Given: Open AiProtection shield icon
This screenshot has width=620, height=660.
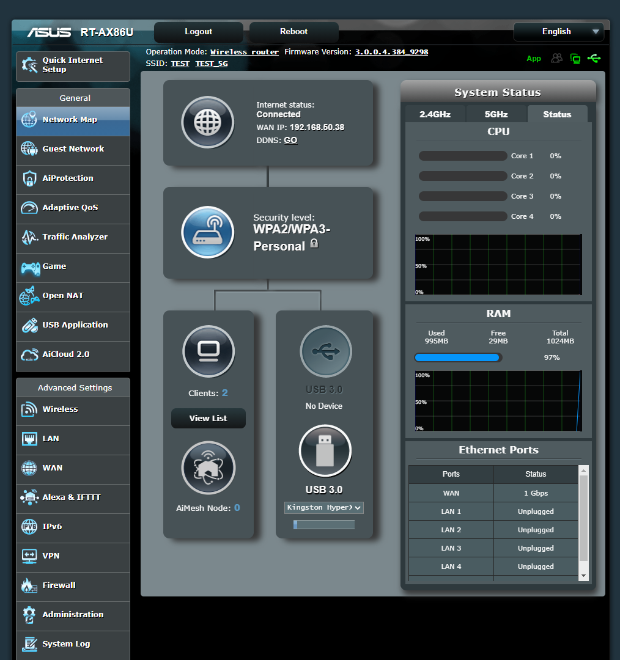Looking at the screenshot, I should pos(28,179).
